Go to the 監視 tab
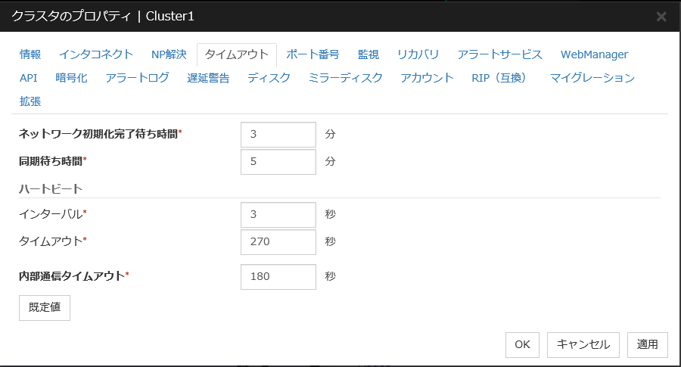Screen dimensions: 681x367 pyautogui.click(x=368, y=54)
